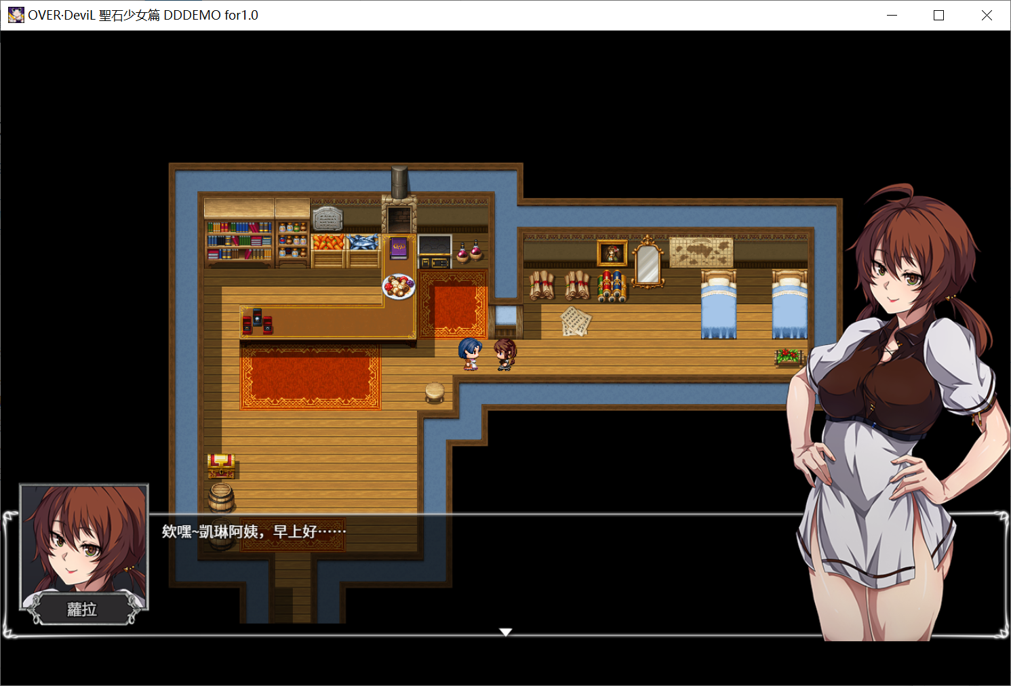Viewport: 1011px width, 686px height.
Task: Click the plate of food on counter
Action: [x=399, y=286]
